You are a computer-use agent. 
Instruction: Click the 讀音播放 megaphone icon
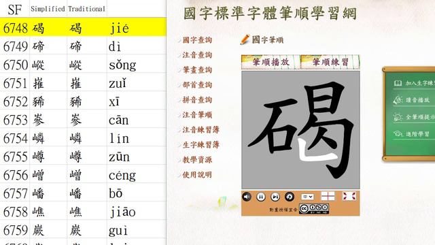pyautogui.click(x=398, y=100)
